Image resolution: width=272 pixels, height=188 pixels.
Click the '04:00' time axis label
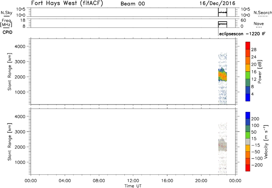tap(65, 181)
